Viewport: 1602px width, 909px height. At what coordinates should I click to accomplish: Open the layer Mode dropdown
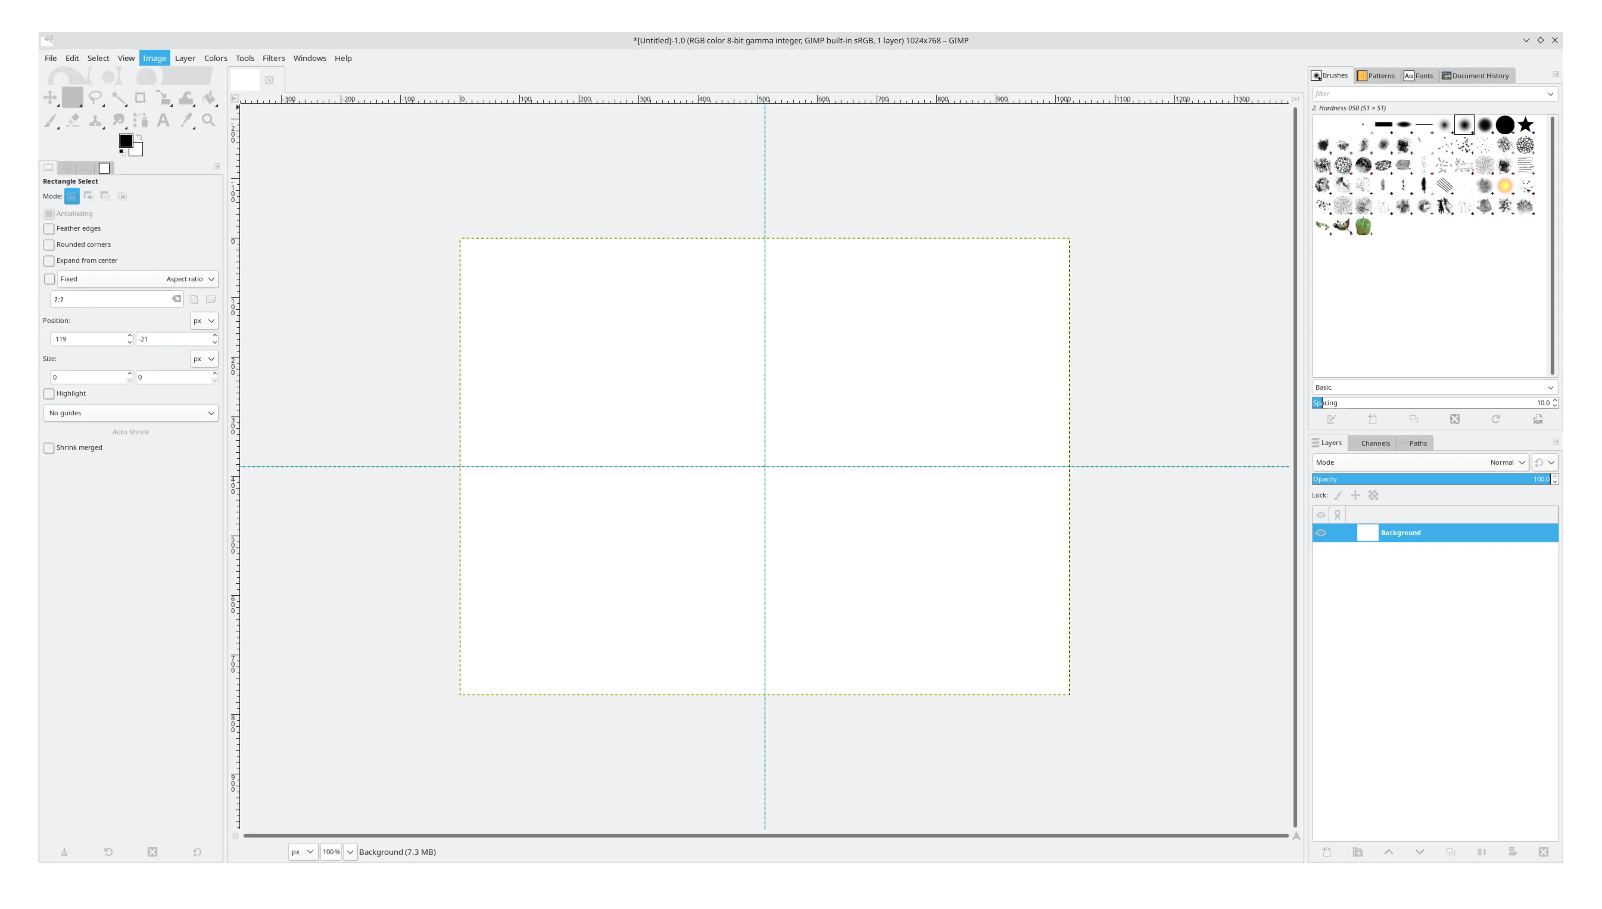pyautogui.click(x=1506, y=462)
